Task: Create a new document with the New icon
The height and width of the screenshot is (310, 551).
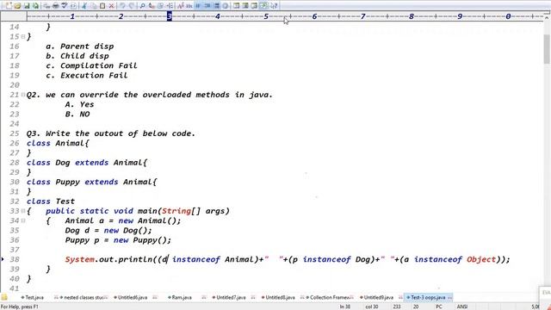Action: click(x=8, y=6)
